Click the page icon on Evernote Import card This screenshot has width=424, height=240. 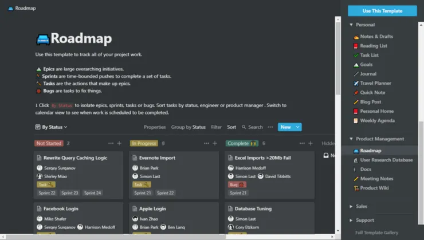coord(135,158)
